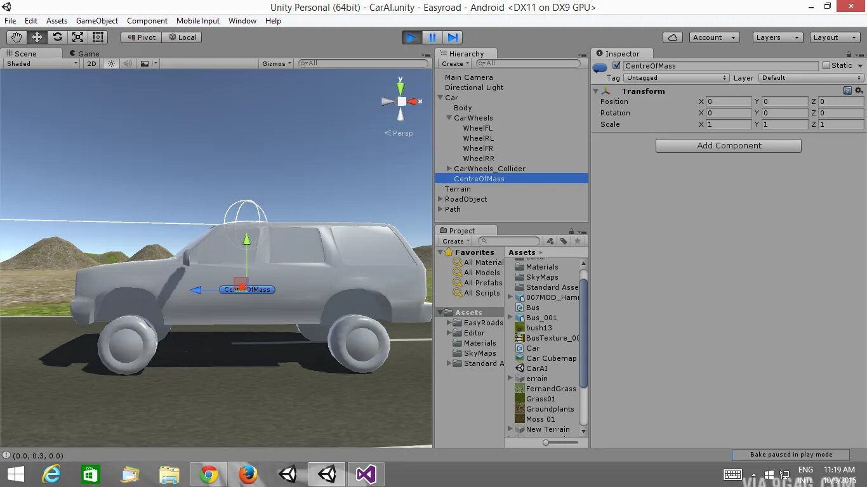Click the Pause playback button
867x487 pixels.
coord(432,37)
